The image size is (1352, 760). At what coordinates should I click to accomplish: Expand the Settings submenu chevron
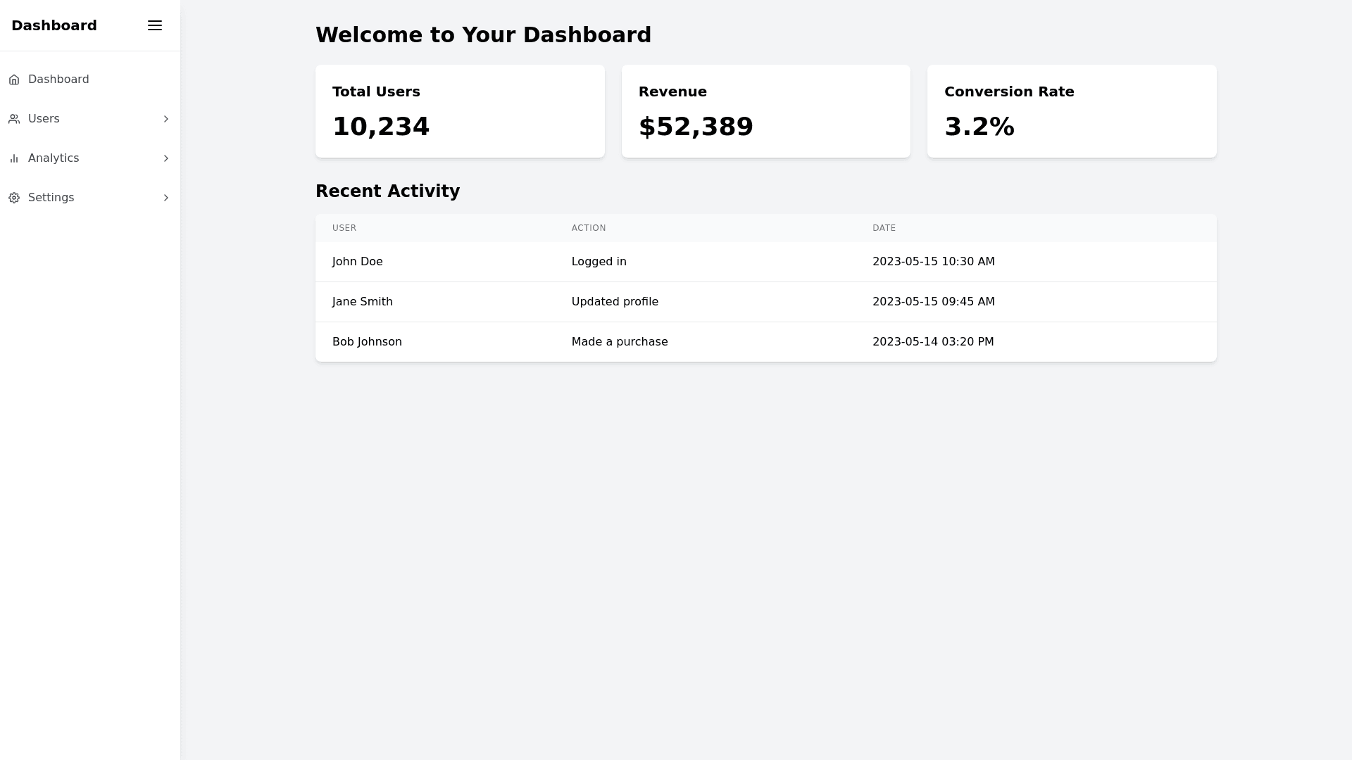click(166, 198)
